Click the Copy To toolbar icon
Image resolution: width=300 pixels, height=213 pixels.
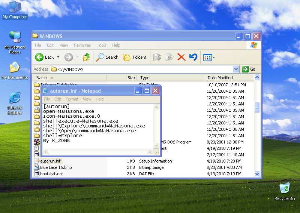pos(169,57)
